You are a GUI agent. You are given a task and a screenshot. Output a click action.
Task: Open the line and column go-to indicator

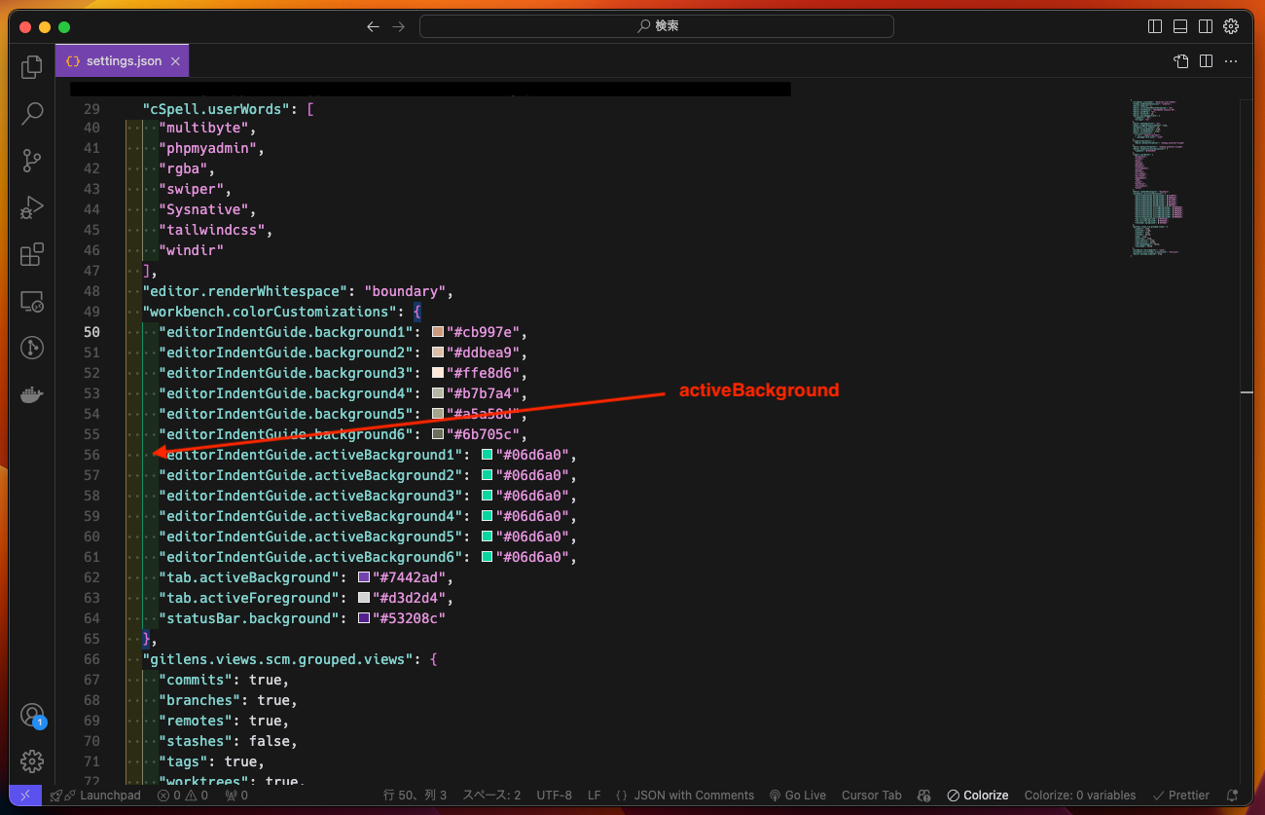(x=416, y=796)
